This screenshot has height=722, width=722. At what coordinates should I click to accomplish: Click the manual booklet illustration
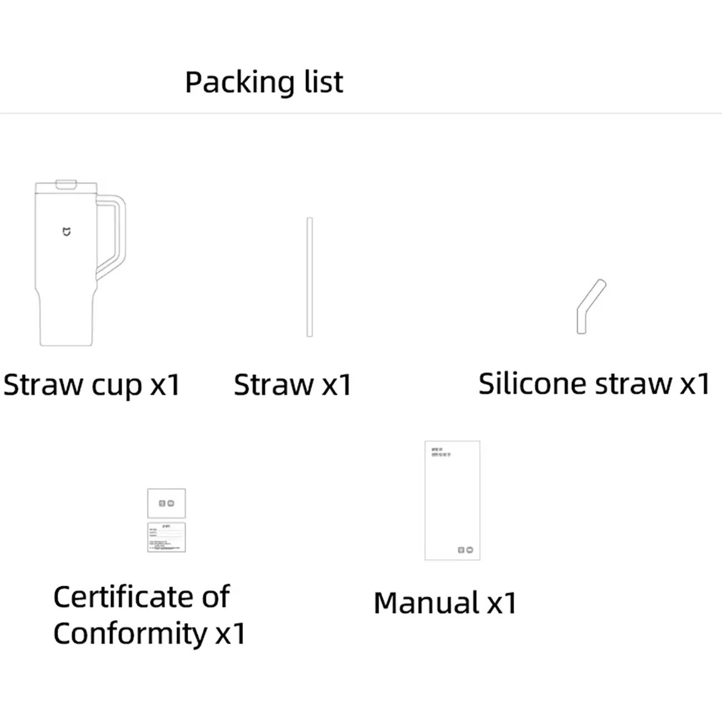coord(452,500)
